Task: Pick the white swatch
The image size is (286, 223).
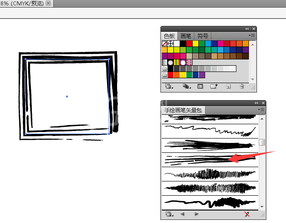Action: tap(177, 44)
